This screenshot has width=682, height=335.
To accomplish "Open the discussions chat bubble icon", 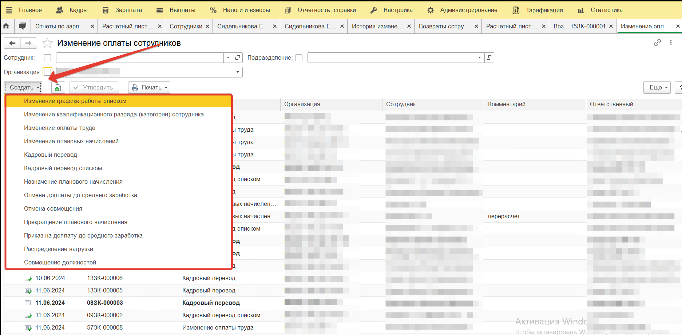I will (x=23, y=26).
